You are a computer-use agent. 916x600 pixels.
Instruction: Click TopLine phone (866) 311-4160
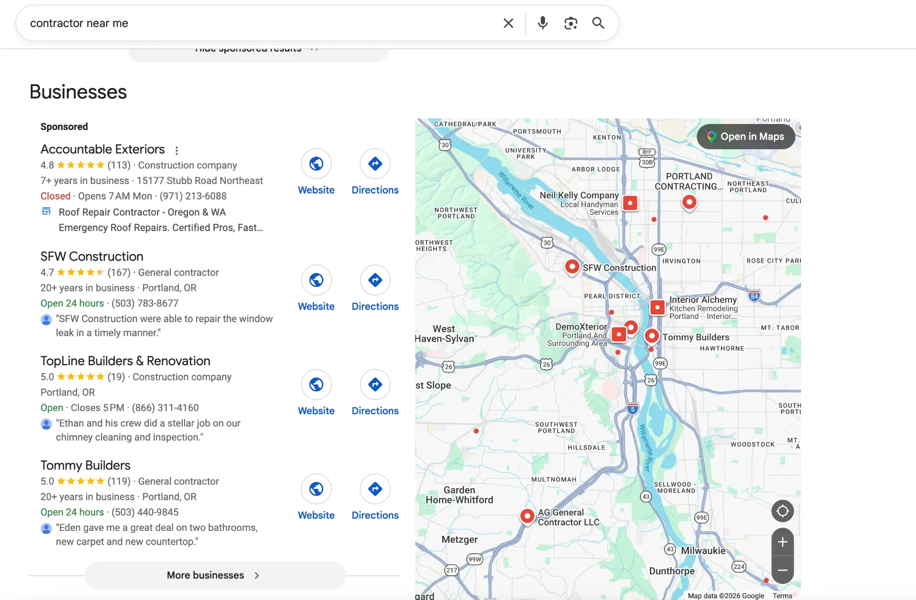[x=165, y=407]
